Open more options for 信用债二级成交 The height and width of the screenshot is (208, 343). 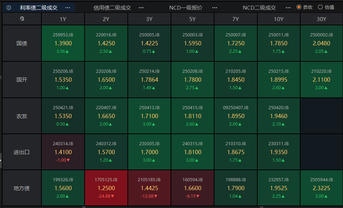141,7
